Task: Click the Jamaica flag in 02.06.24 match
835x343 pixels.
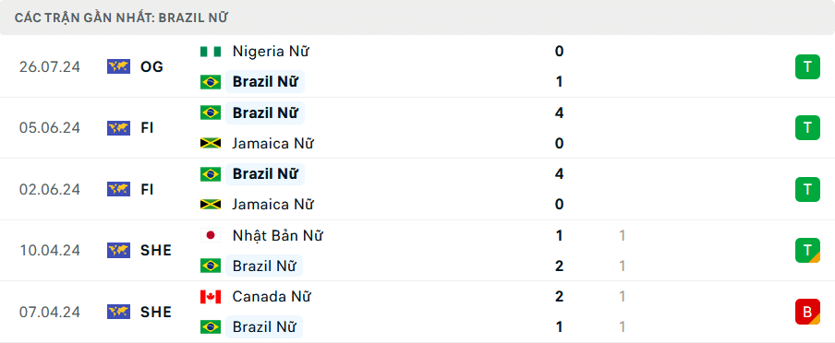Action: pos(211,204)
